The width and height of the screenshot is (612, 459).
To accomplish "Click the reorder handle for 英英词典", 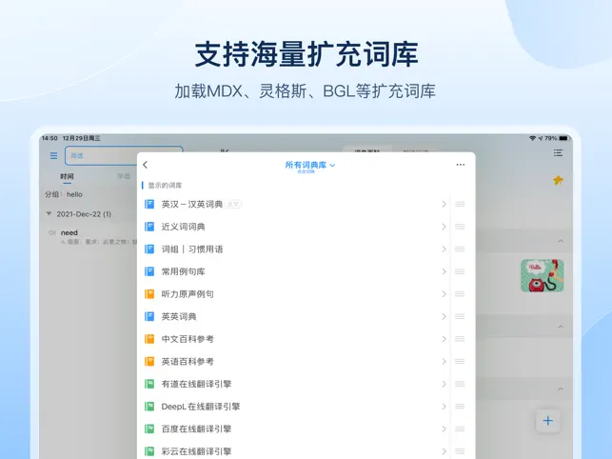I will (x=460, y=316).
